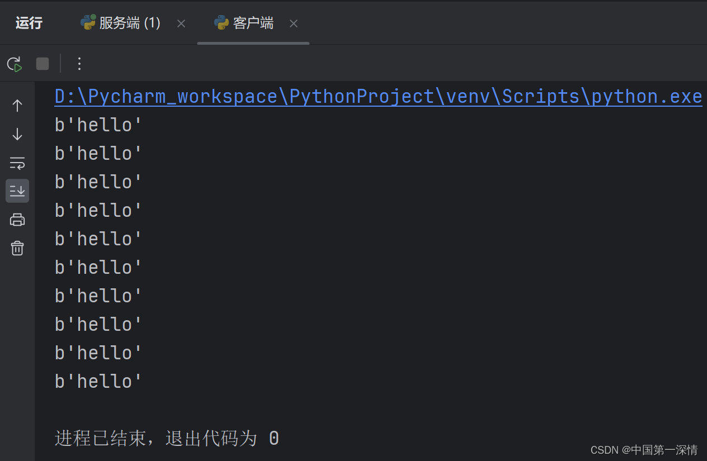Open the three-dot more options menu
This screenshot has height=461, width=707.
click(79, 64)
